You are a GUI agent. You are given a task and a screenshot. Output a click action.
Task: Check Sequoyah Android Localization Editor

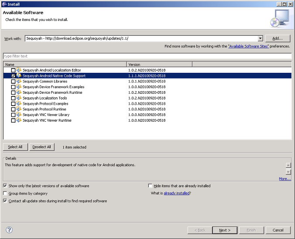[x=13, y=70]
